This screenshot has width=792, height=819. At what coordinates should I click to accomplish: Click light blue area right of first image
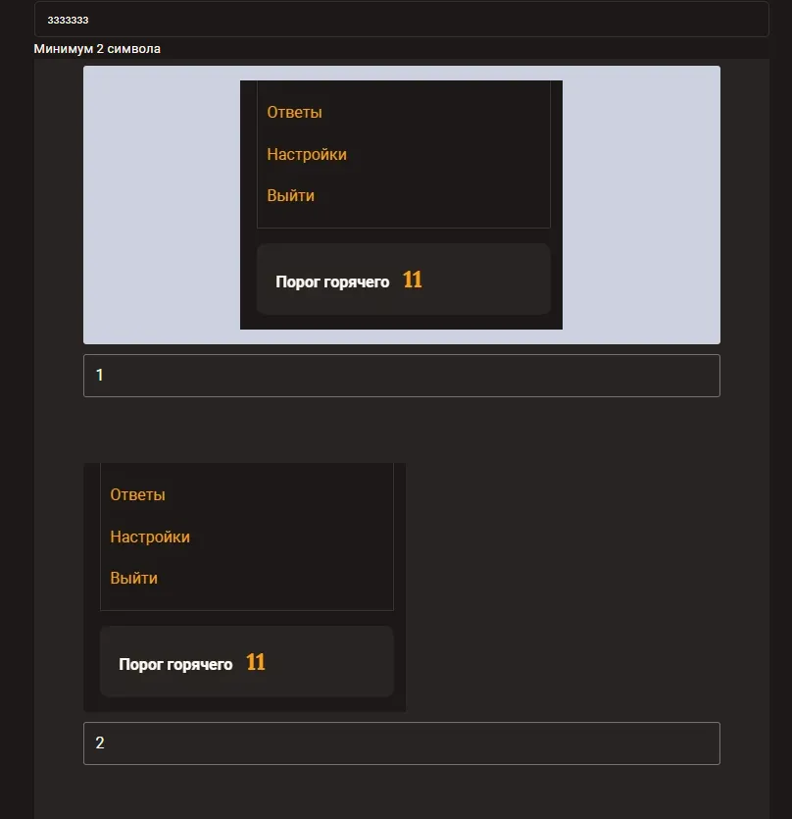coord(641,204)
